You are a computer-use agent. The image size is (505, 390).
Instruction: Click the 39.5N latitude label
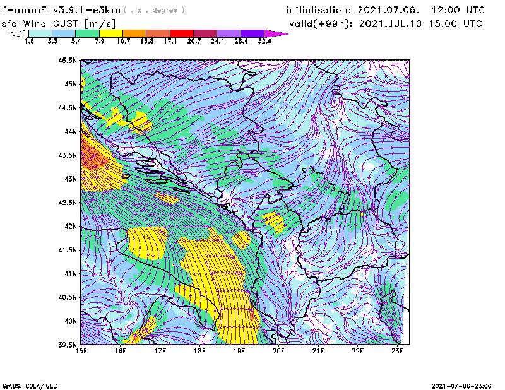[x=68, y=345]
